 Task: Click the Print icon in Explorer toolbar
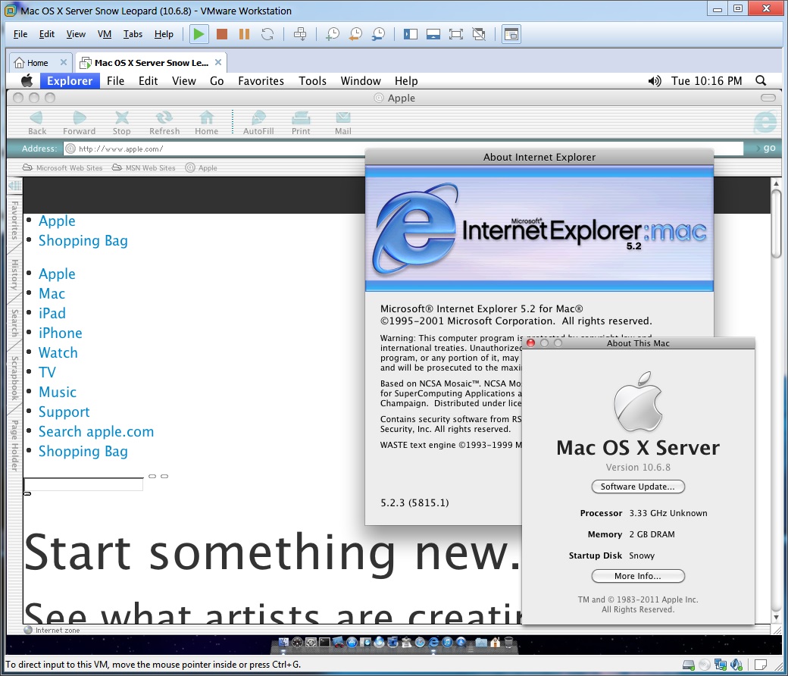click(301, 123)
